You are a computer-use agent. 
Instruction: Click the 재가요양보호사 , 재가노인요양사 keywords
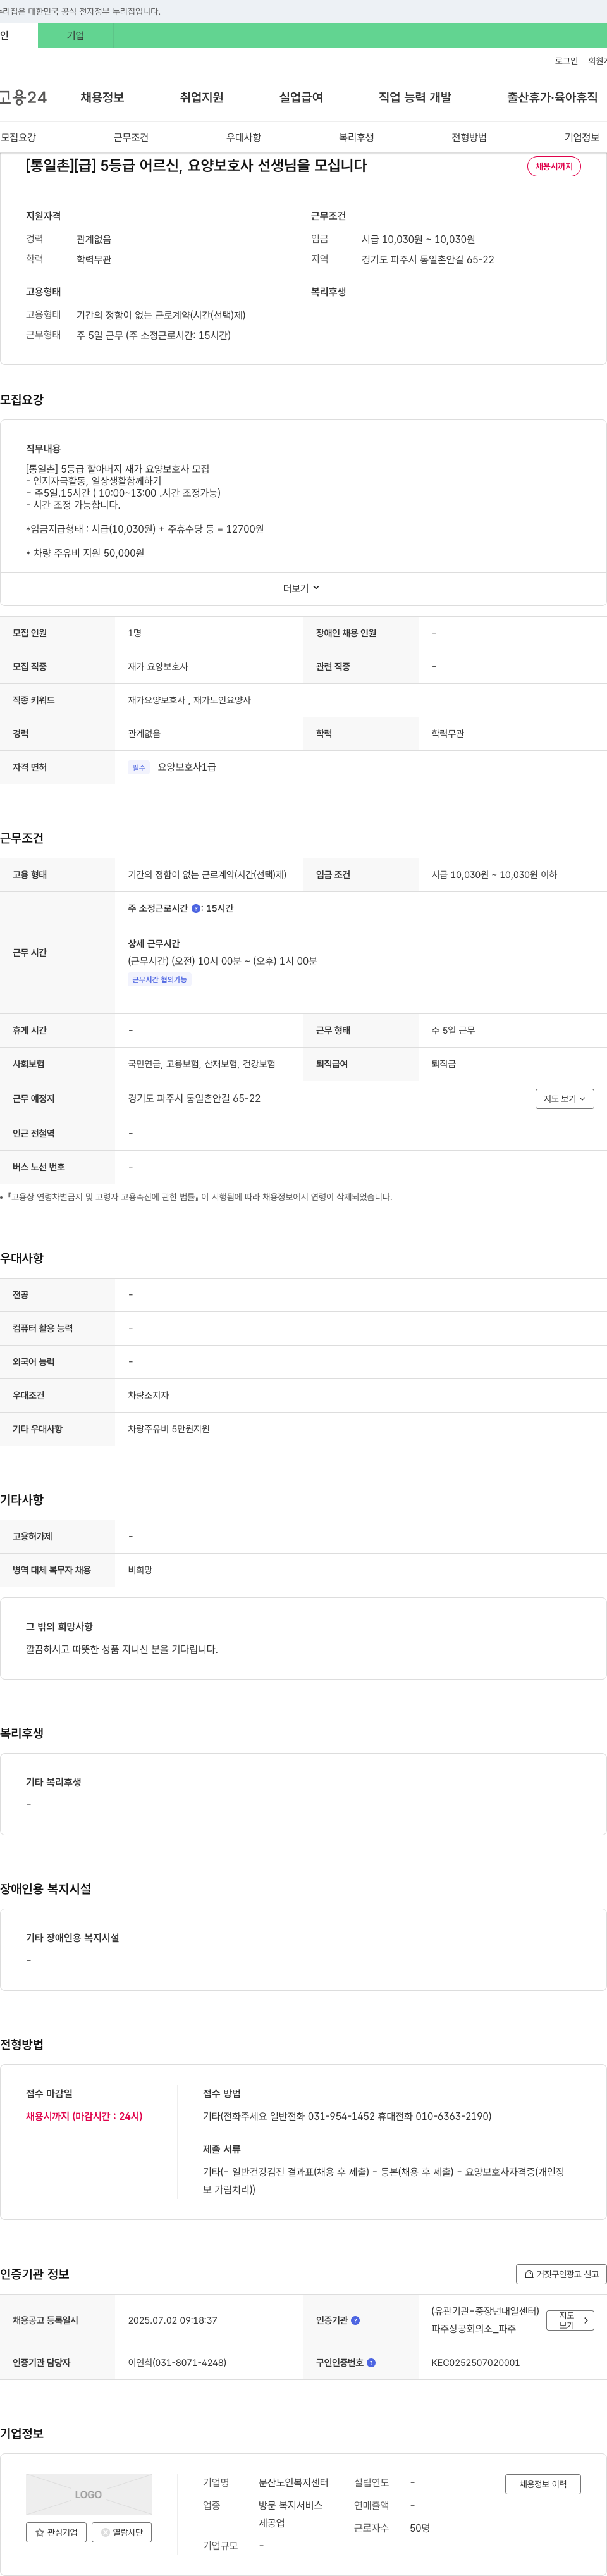point(189,700)
